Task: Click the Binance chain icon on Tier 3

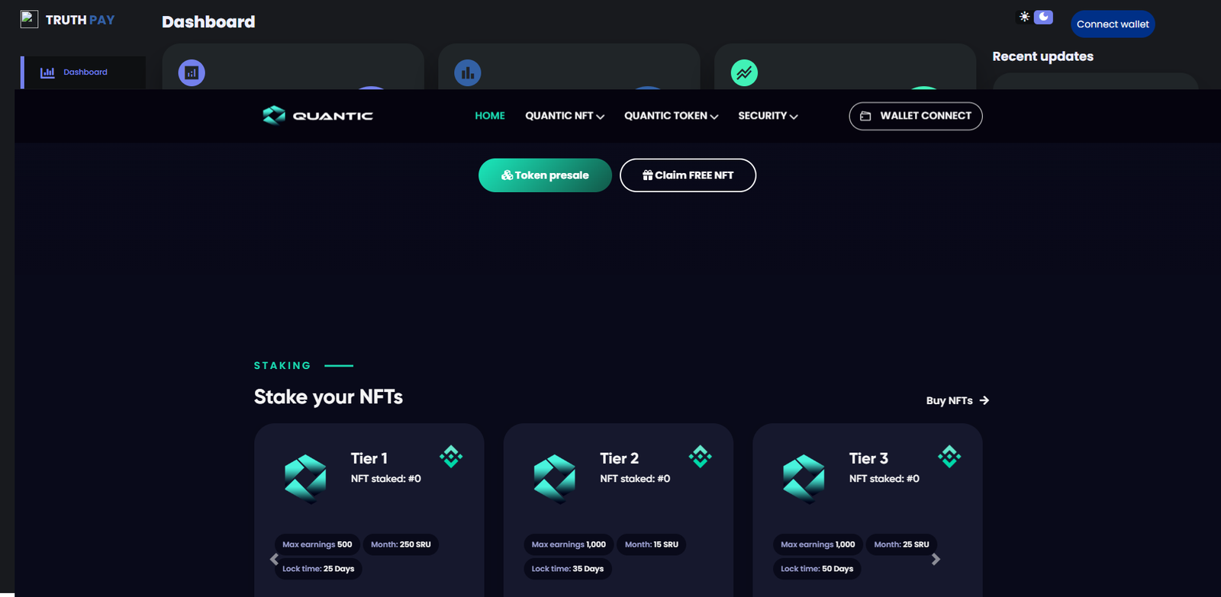Action: 949,457
